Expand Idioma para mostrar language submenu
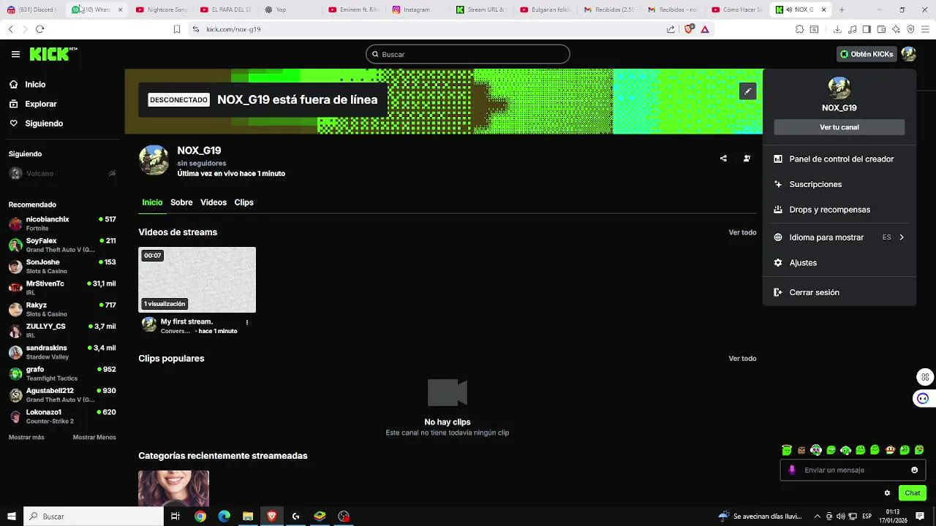 pos(839,237)
